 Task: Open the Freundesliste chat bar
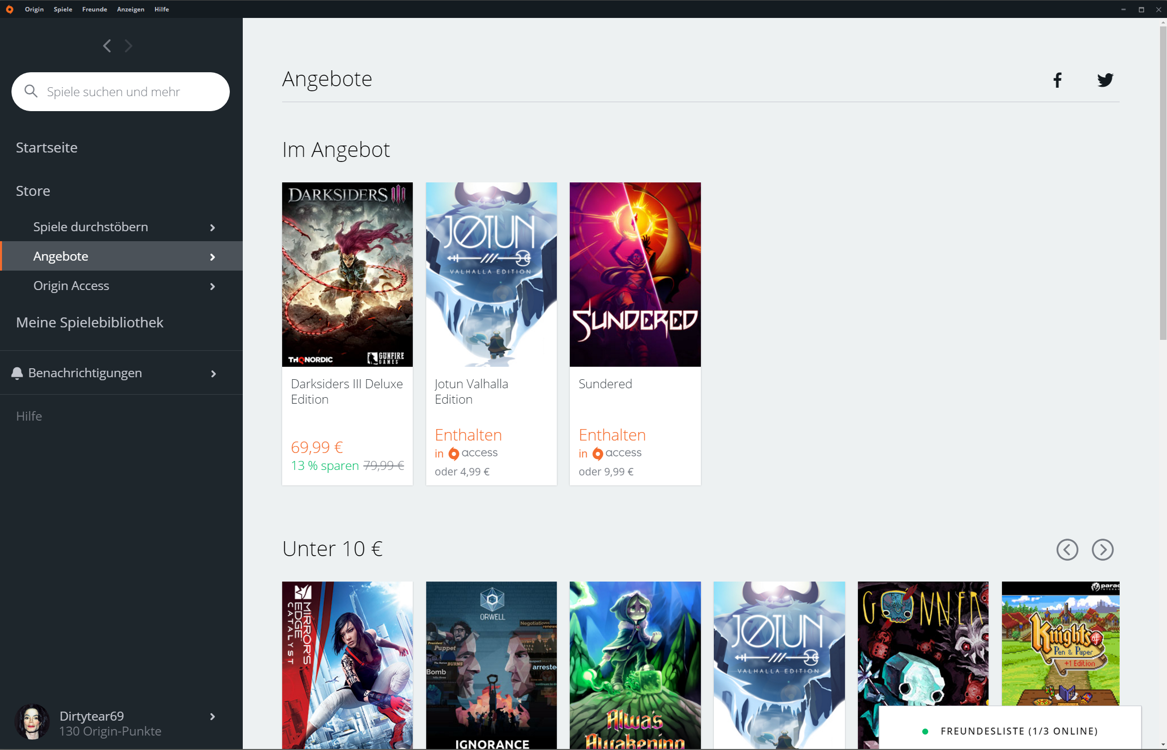tap(1010, 728)
